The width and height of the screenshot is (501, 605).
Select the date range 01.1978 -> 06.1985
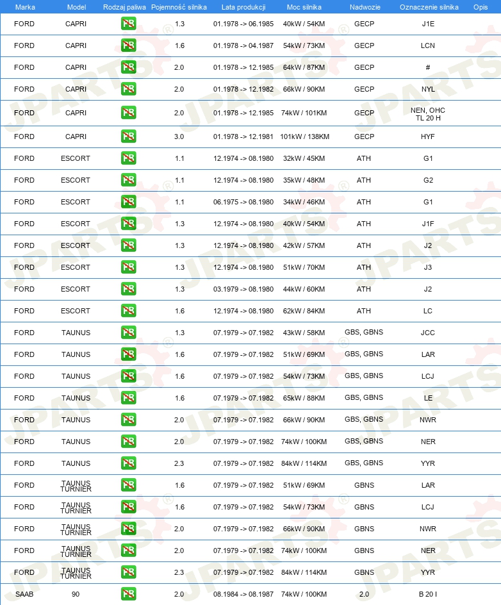[x=243, y=24]
